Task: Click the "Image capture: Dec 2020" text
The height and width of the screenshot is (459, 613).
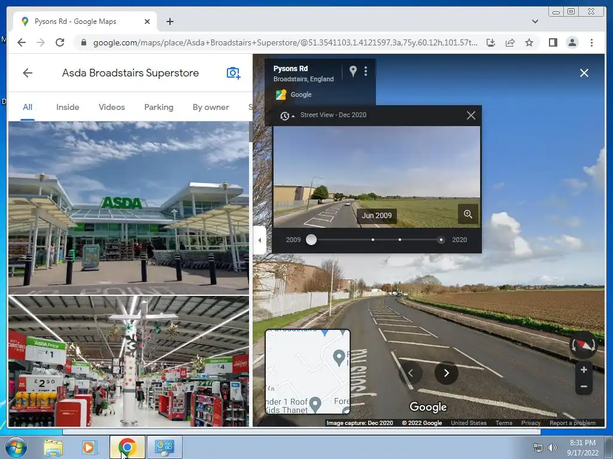Action: (359, 423)
